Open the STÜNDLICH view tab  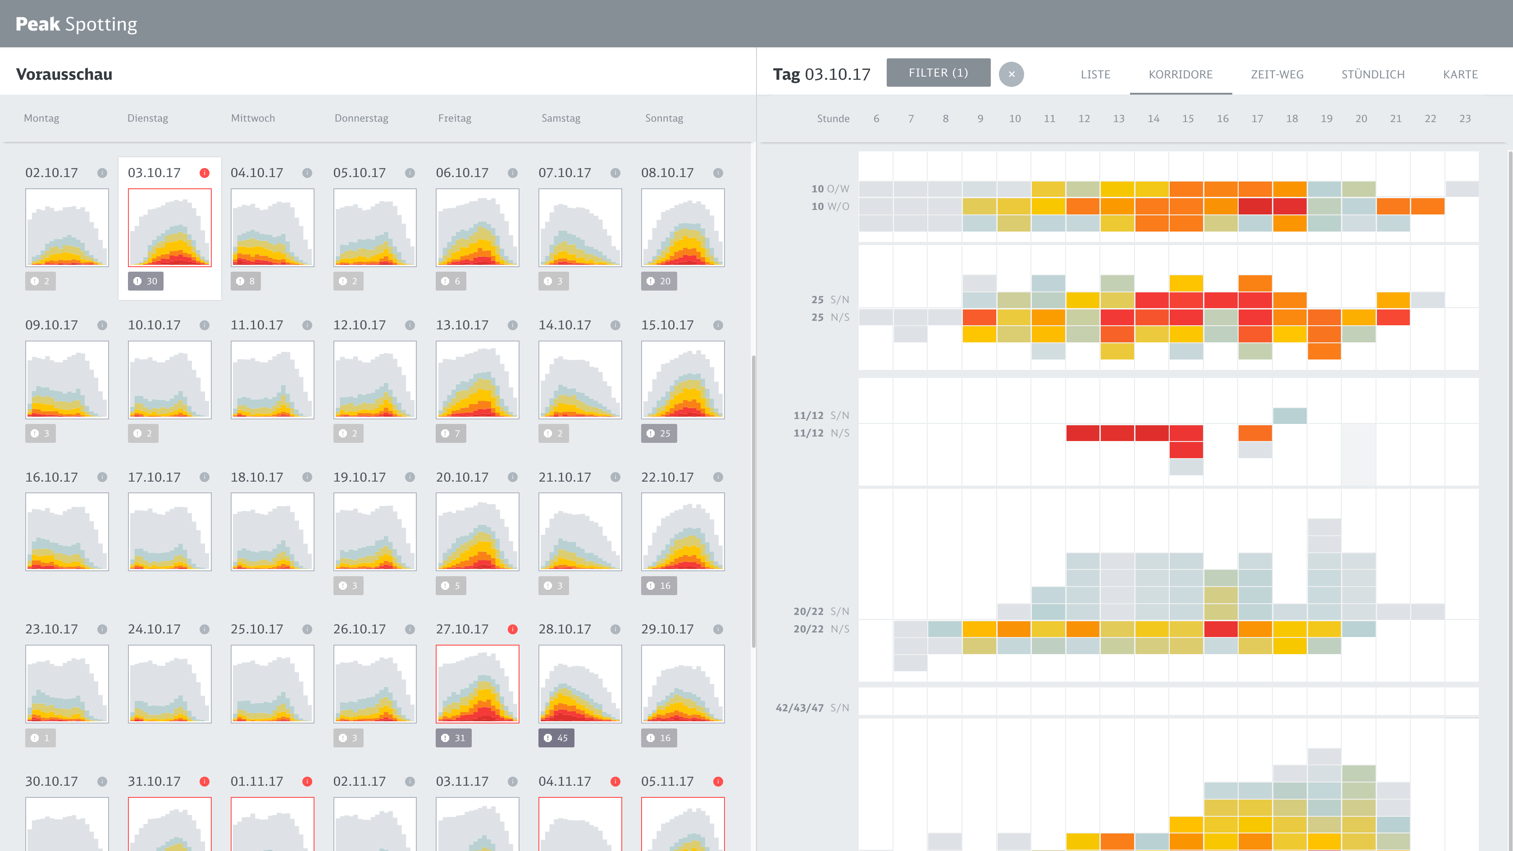coord(1372,75)
